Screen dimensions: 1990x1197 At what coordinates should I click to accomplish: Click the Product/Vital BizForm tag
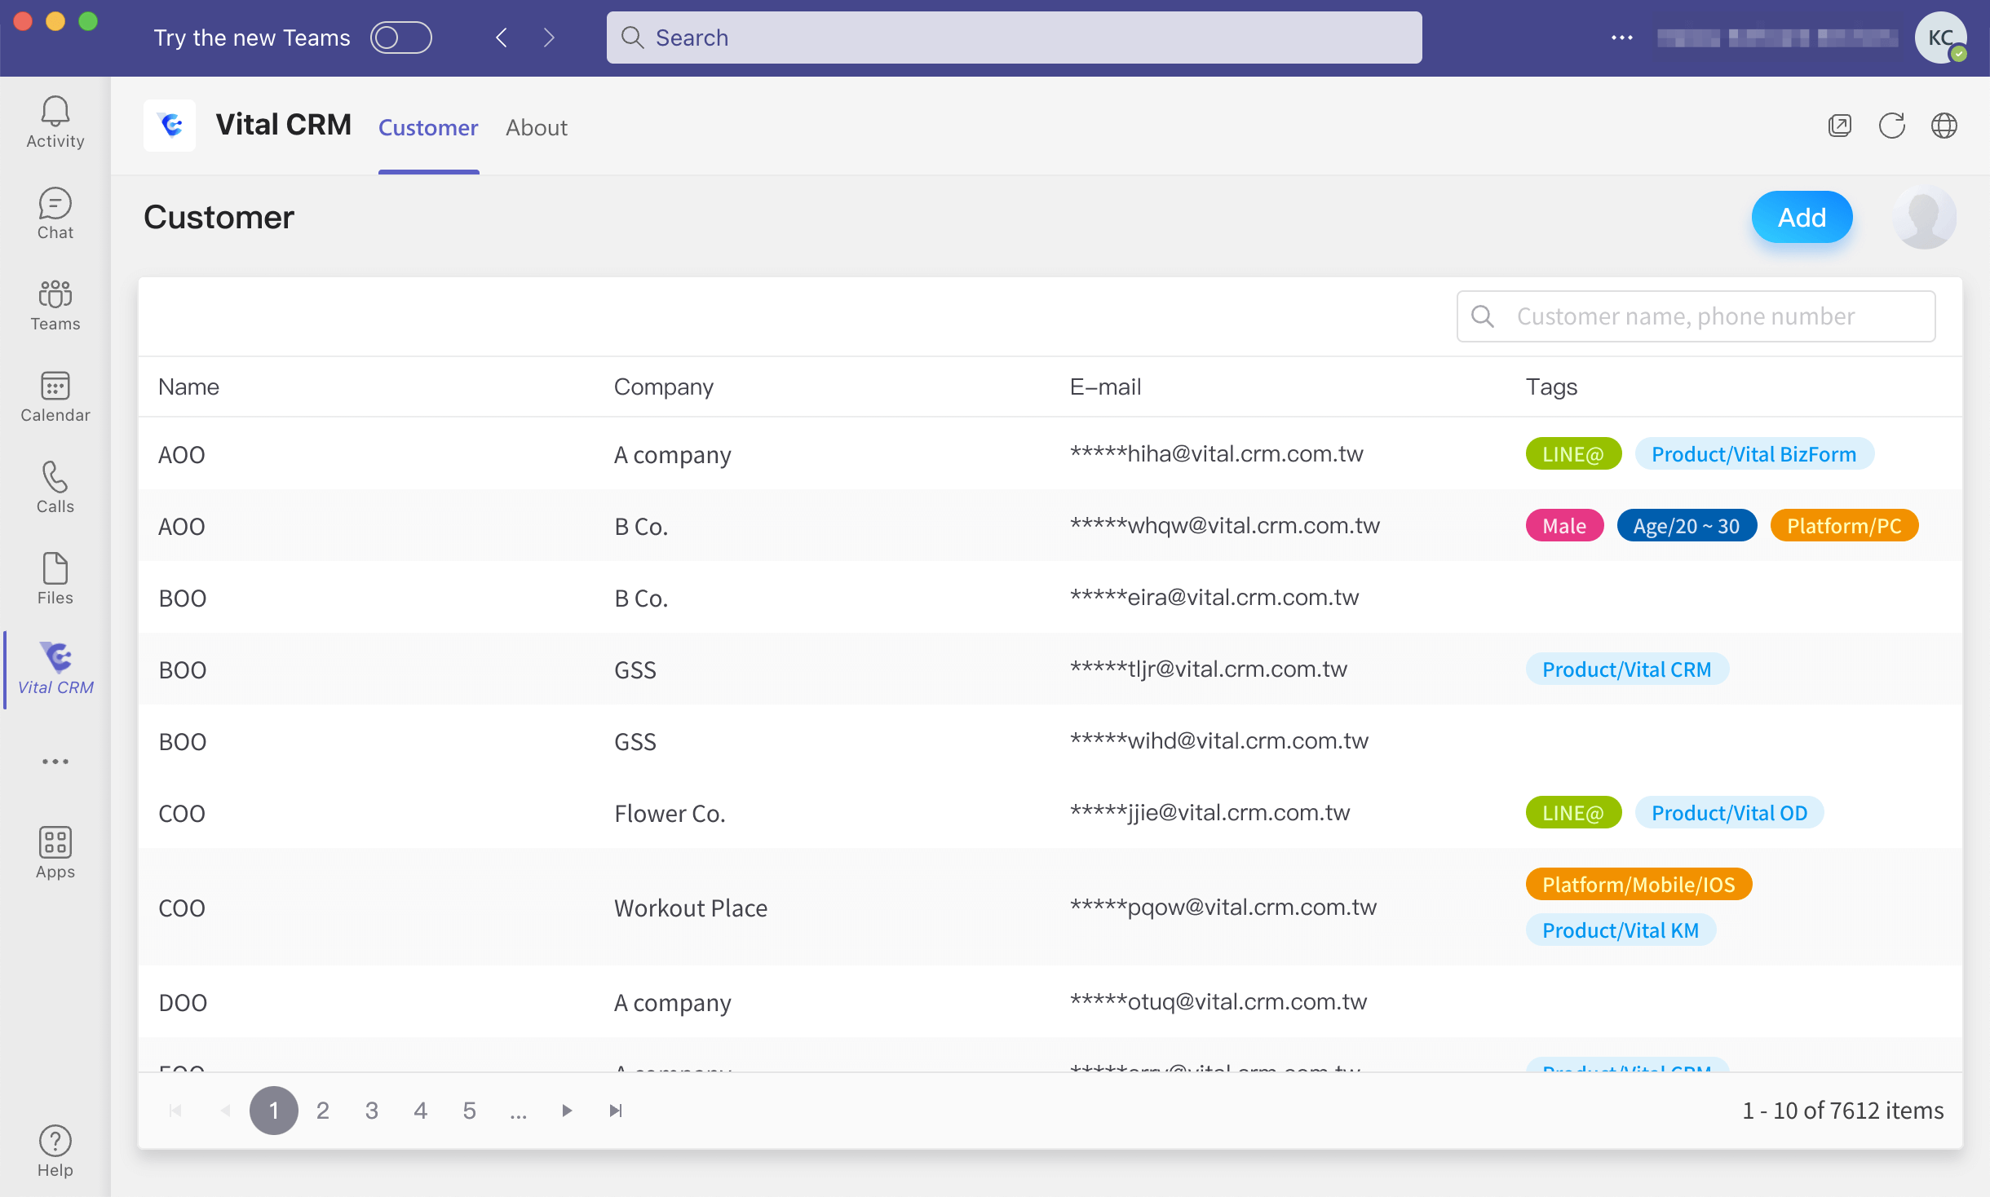pyautogui.click(x=1754, y=454)
